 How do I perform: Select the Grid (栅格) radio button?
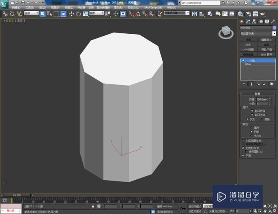[262, 119]
